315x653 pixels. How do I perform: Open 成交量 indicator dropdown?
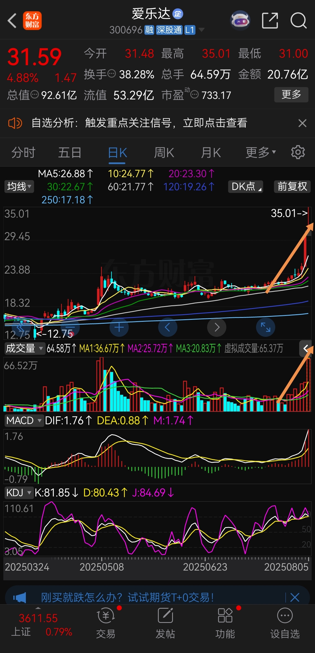point(24,348)
